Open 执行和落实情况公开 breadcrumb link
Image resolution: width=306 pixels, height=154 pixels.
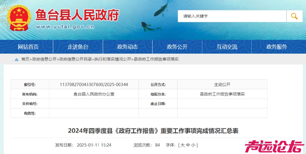pyautogui.click(x=113, y=59)
